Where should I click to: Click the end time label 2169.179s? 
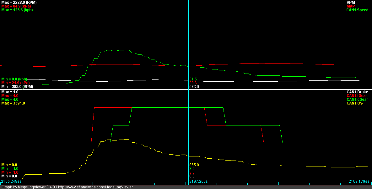[359, 181]
